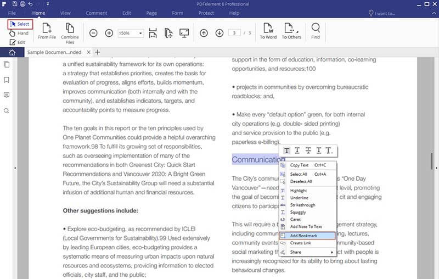This screenshot has height=279, width=439.
Task: Apply highlight from floating toolbar
Action: [x=286, y=150]
